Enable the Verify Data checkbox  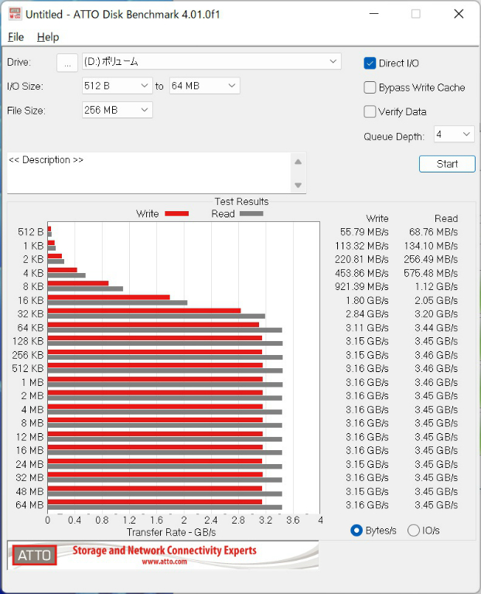[x=370, y=111]
